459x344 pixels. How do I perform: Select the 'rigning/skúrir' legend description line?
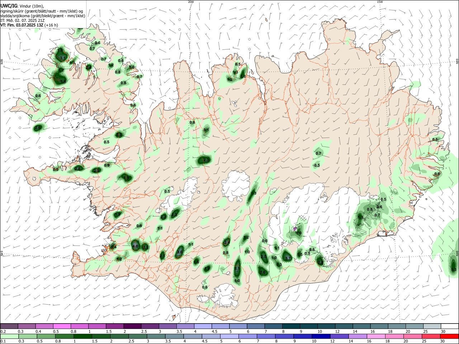[x=41, y=11]
